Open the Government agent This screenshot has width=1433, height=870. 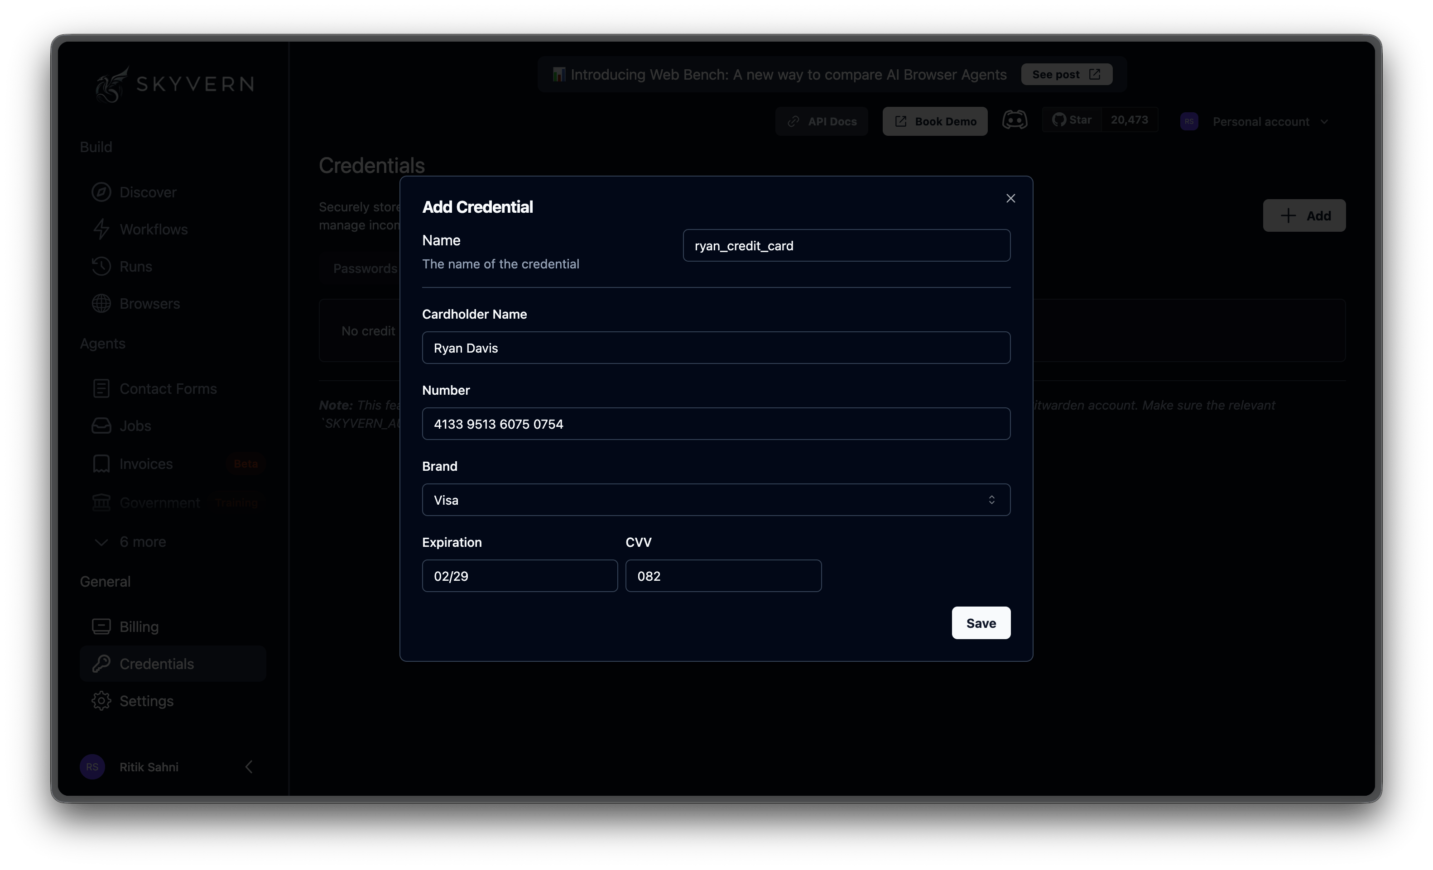point(172,502)
